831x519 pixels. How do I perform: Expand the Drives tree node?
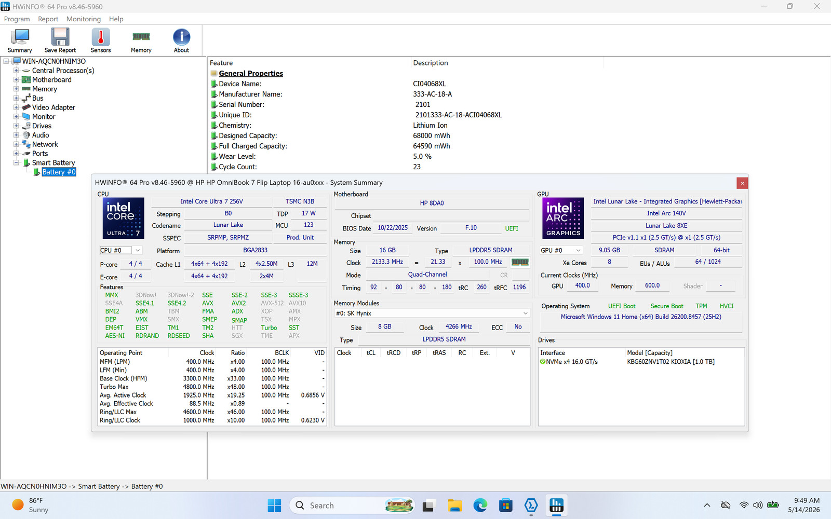(x=16, y=126)
